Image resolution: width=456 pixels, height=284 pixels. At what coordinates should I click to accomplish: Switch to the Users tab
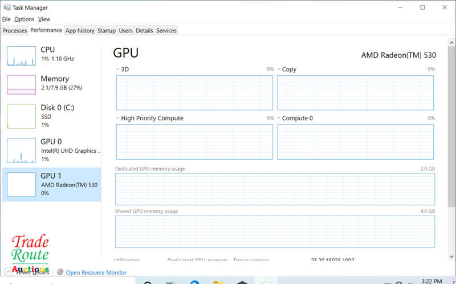coord(125,31)
